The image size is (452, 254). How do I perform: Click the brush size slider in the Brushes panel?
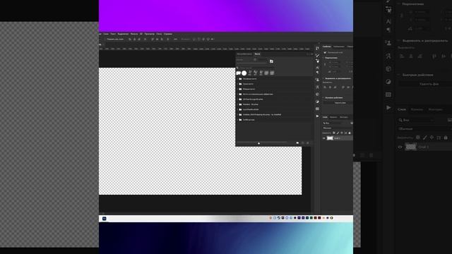point(251,64)
